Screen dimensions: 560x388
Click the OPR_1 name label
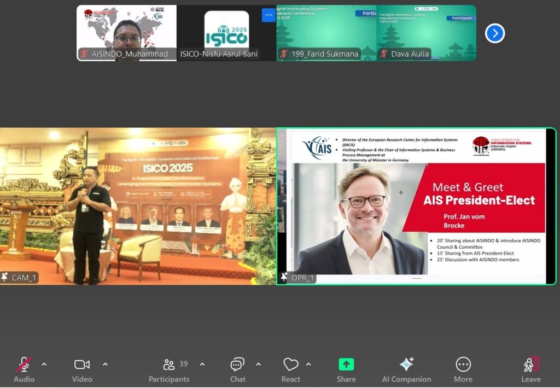(302, 278)
